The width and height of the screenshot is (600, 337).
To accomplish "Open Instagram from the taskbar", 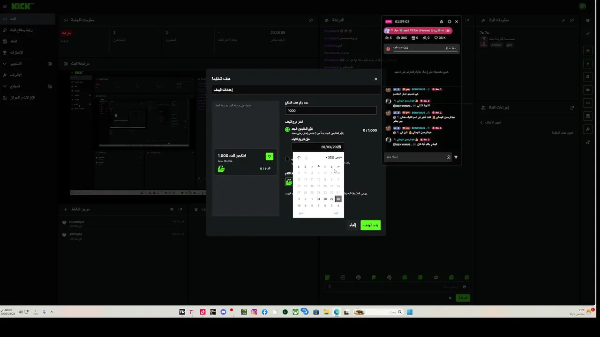I will click(254, 312).
